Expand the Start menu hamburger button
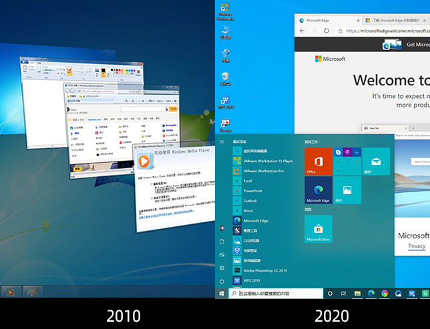This screenshot has height=329, width=430. [x=222, y=141]
